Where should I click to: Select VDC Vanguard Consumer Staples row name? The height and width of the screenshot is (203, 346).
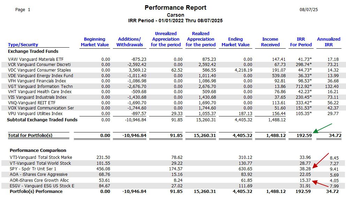(39, 70)
